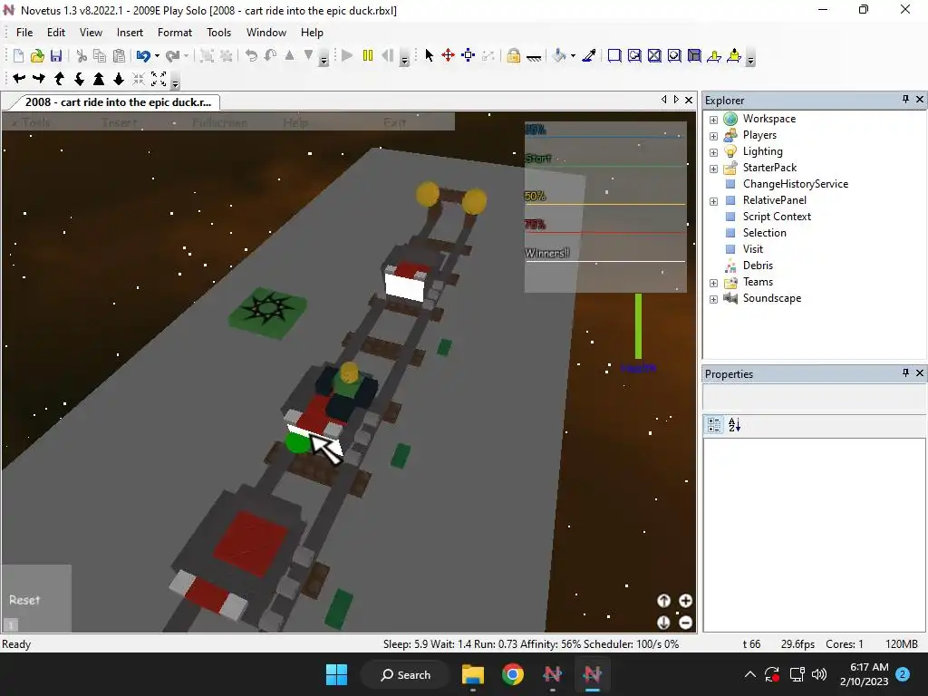Undo the last action

(x=142, y=56)
